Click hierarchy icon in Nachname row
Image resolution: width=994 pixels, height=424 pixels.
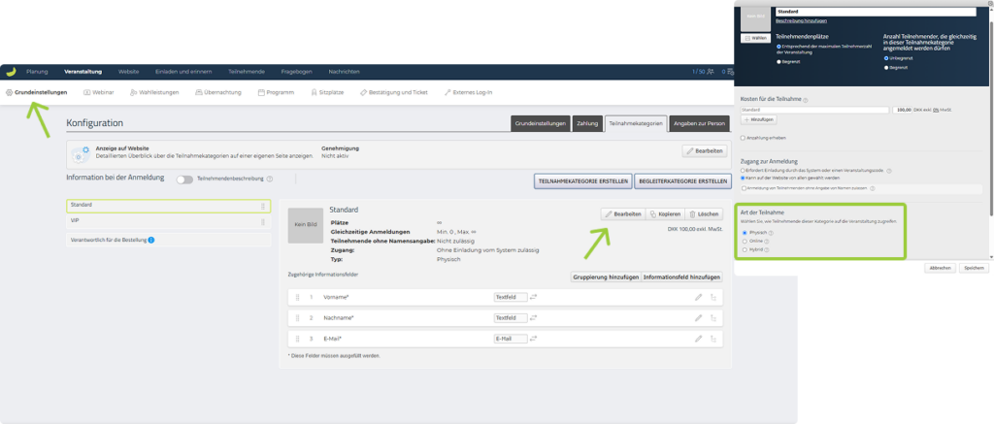tap(713, 318)
